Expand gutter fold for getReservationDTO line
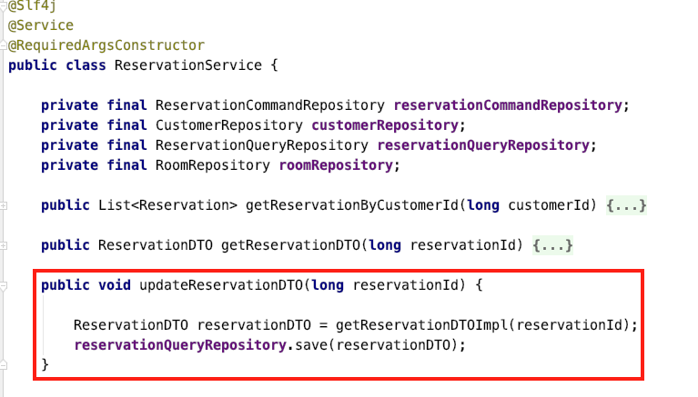The width and height of the screenshot is (698, 397). click(4, 246)
